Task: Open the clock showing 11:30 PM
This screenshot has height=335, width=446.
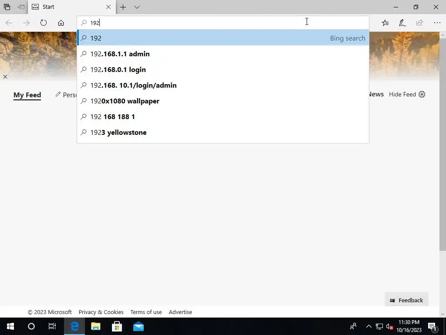Action: point(409,326)
